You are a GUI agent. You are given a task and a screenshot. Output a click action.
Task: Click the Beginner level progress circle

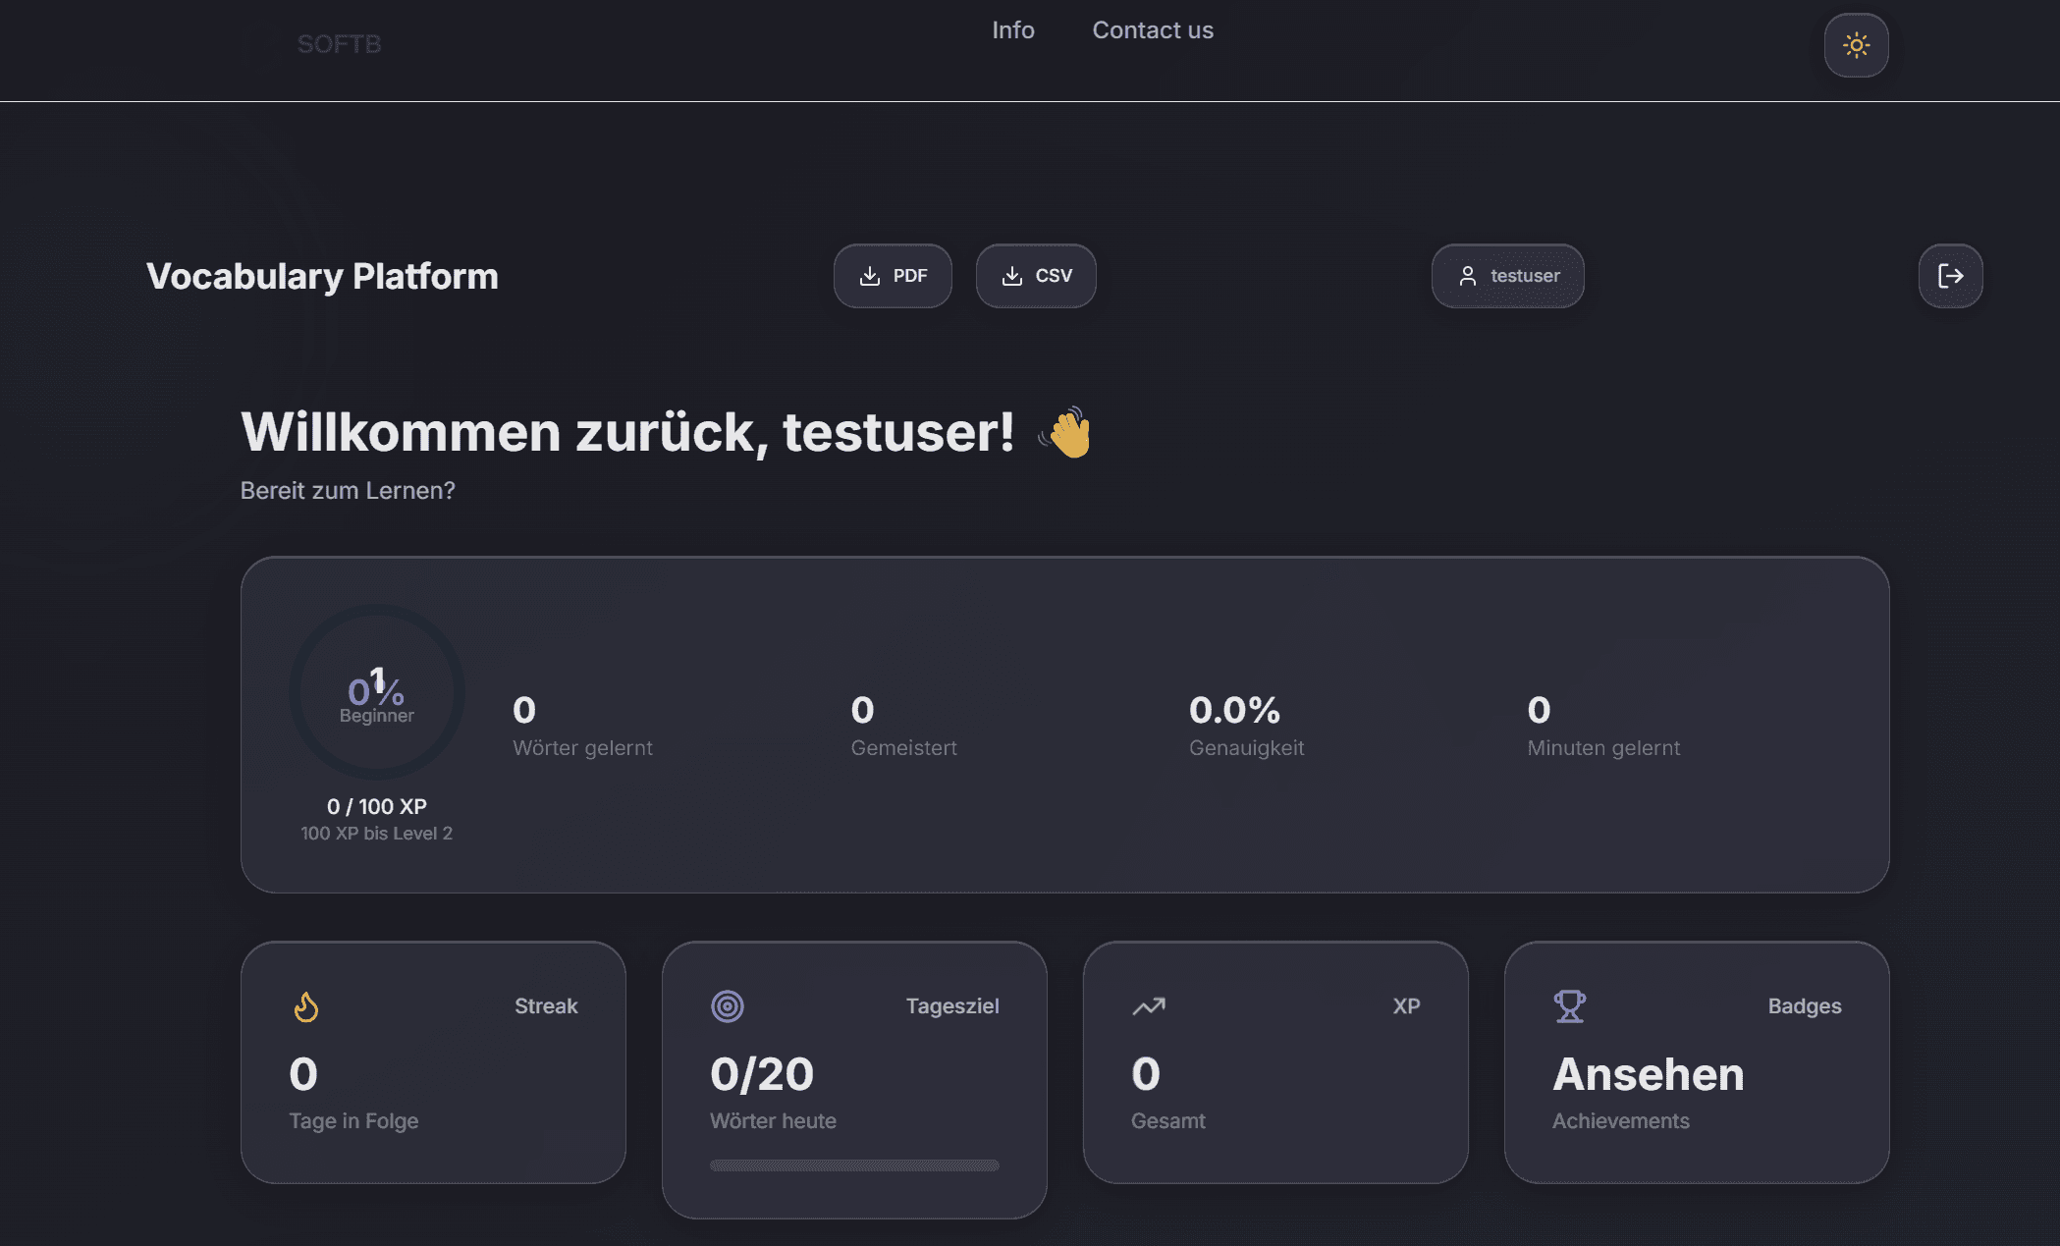click(377, 692)
